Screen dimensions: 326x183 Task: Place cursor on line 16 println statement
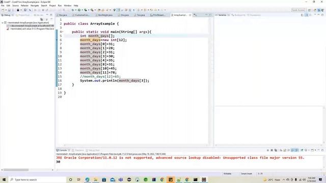click(x=115, y=80)
